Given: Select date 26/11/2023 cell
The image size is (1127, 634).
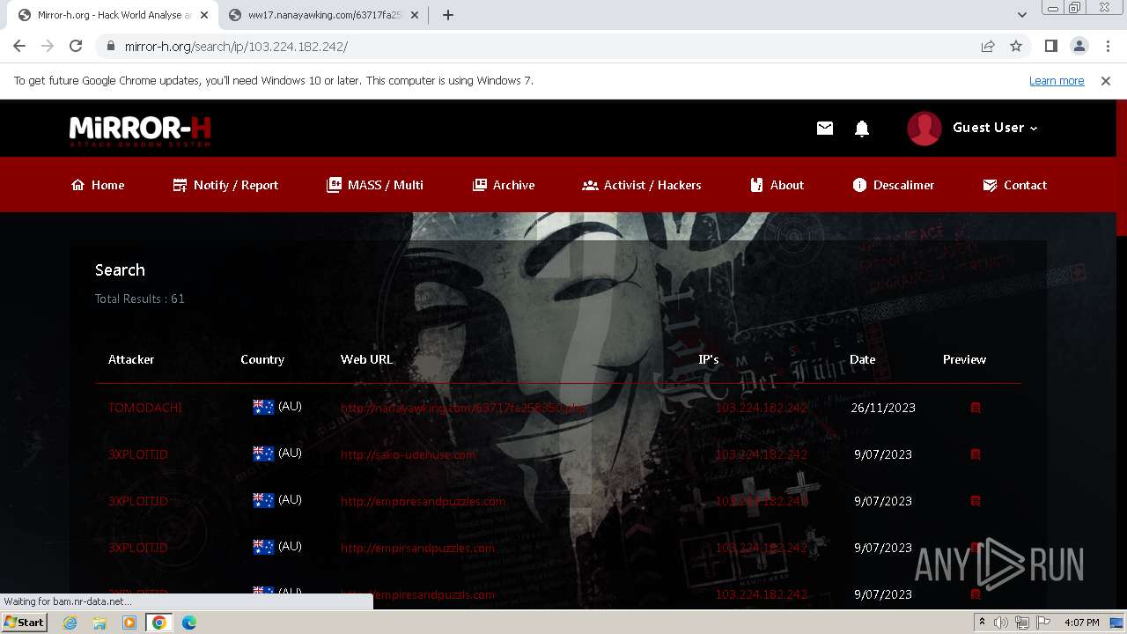Looking at the screenshot, I should coord(883,408).
